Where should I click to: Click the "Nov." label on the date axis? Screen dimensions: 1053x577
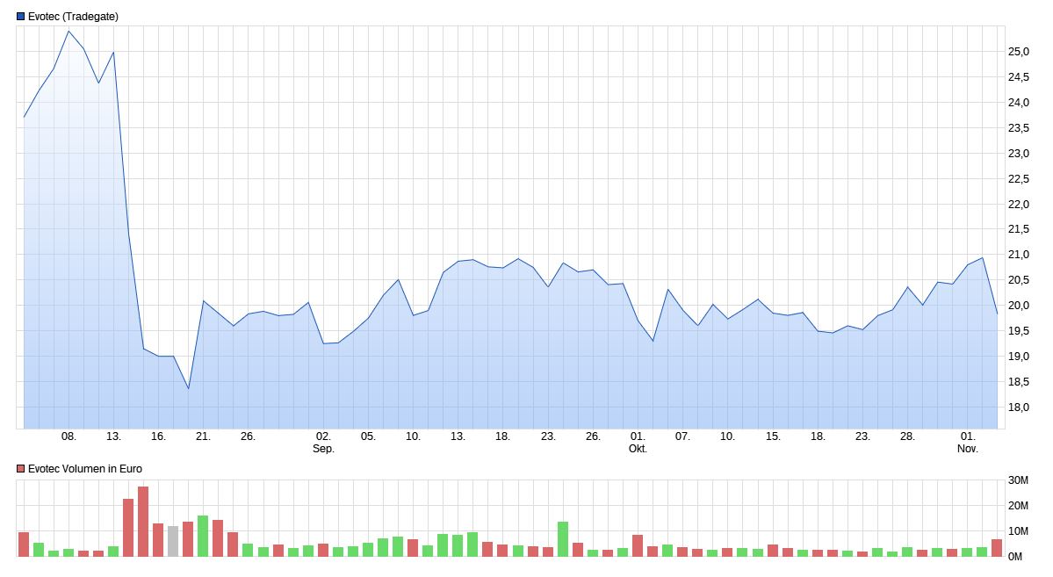(967, 450)
